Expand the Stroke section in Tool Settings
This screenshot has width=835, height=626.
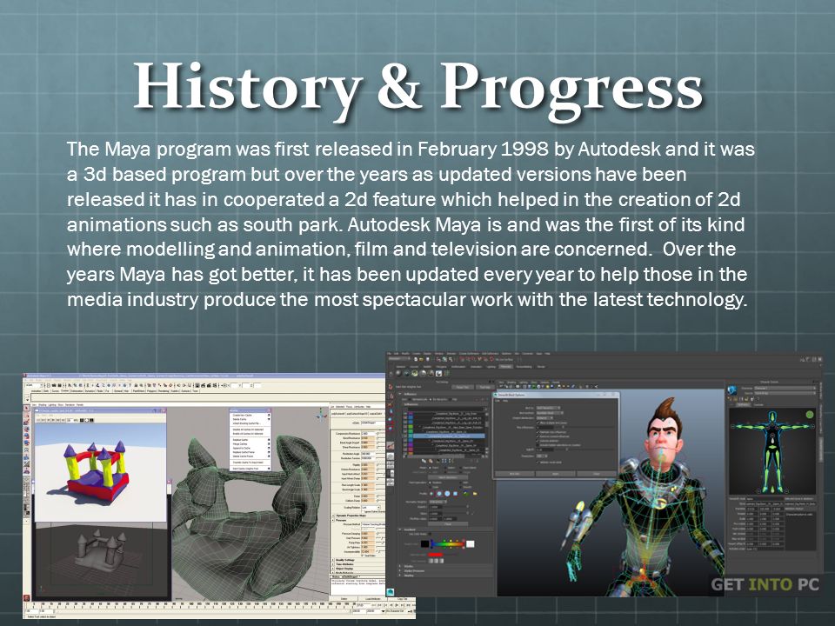tap(400, 566)
